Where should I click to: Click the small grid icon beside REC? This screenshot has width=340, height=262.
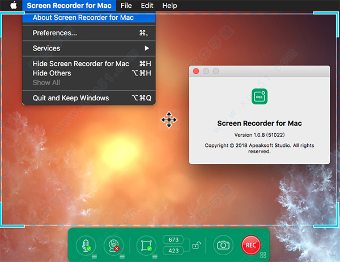pos(263,255)
